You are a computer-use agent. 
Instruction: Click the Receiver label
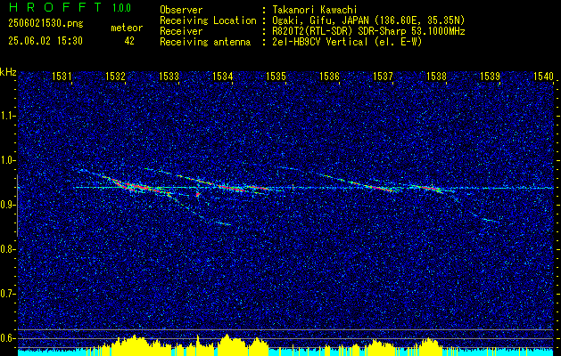[181, 31]
